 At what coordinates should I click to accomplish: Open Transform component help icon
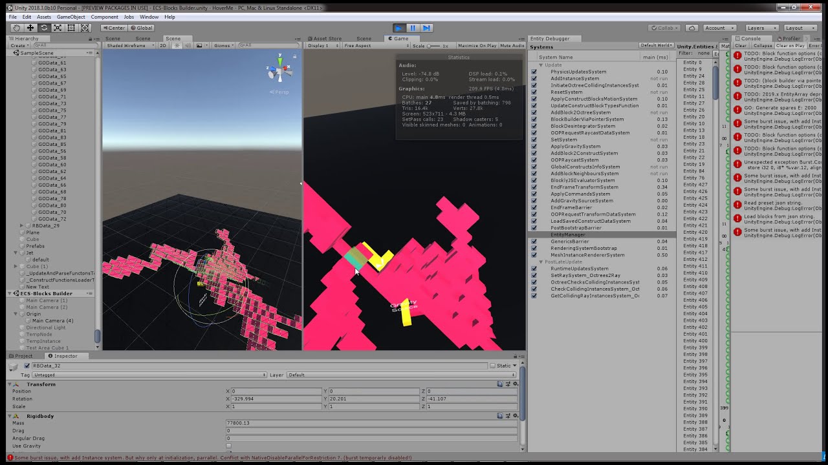click(x=501, y=384)
